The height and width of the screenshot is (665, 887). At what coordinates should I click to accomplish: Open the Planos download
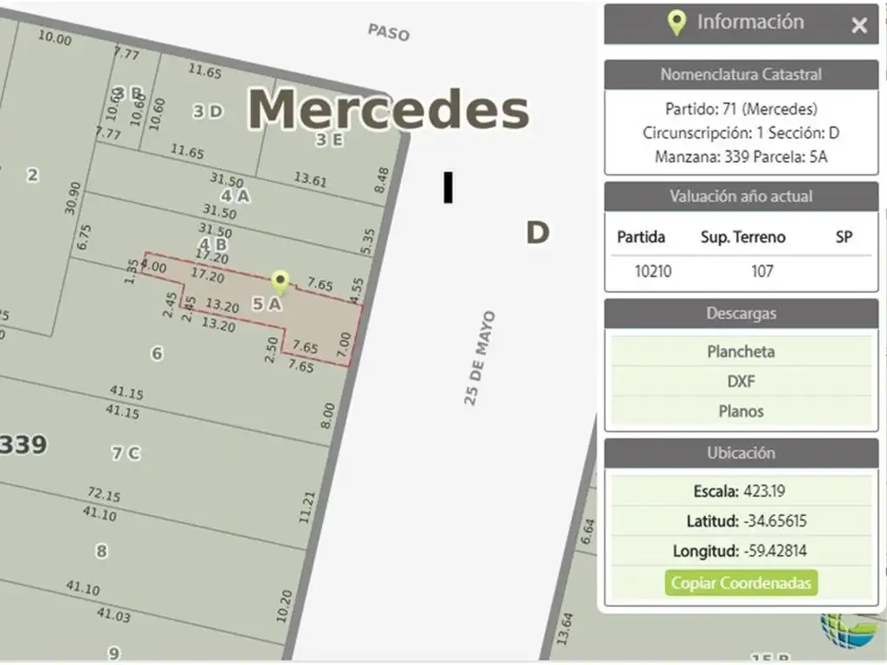point(741,411)
